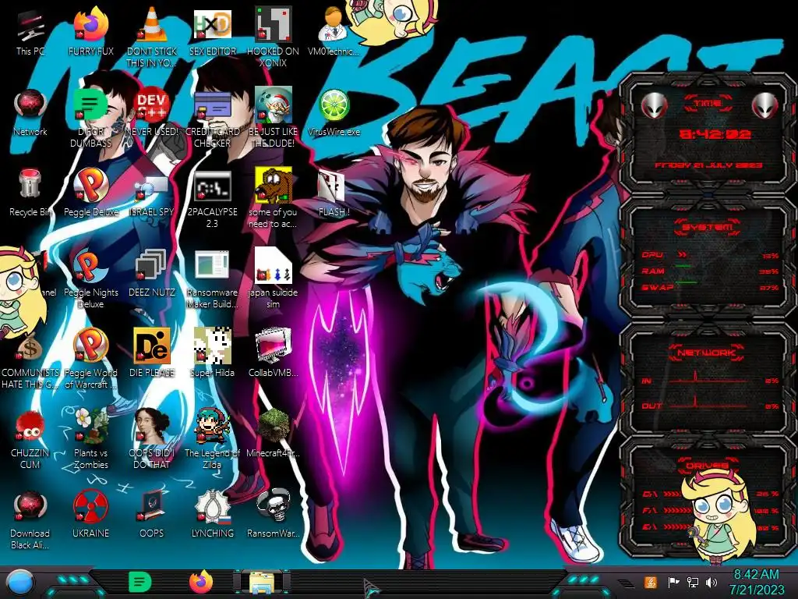Select the UKRAINE radiation symbol icon

(91, 506)
